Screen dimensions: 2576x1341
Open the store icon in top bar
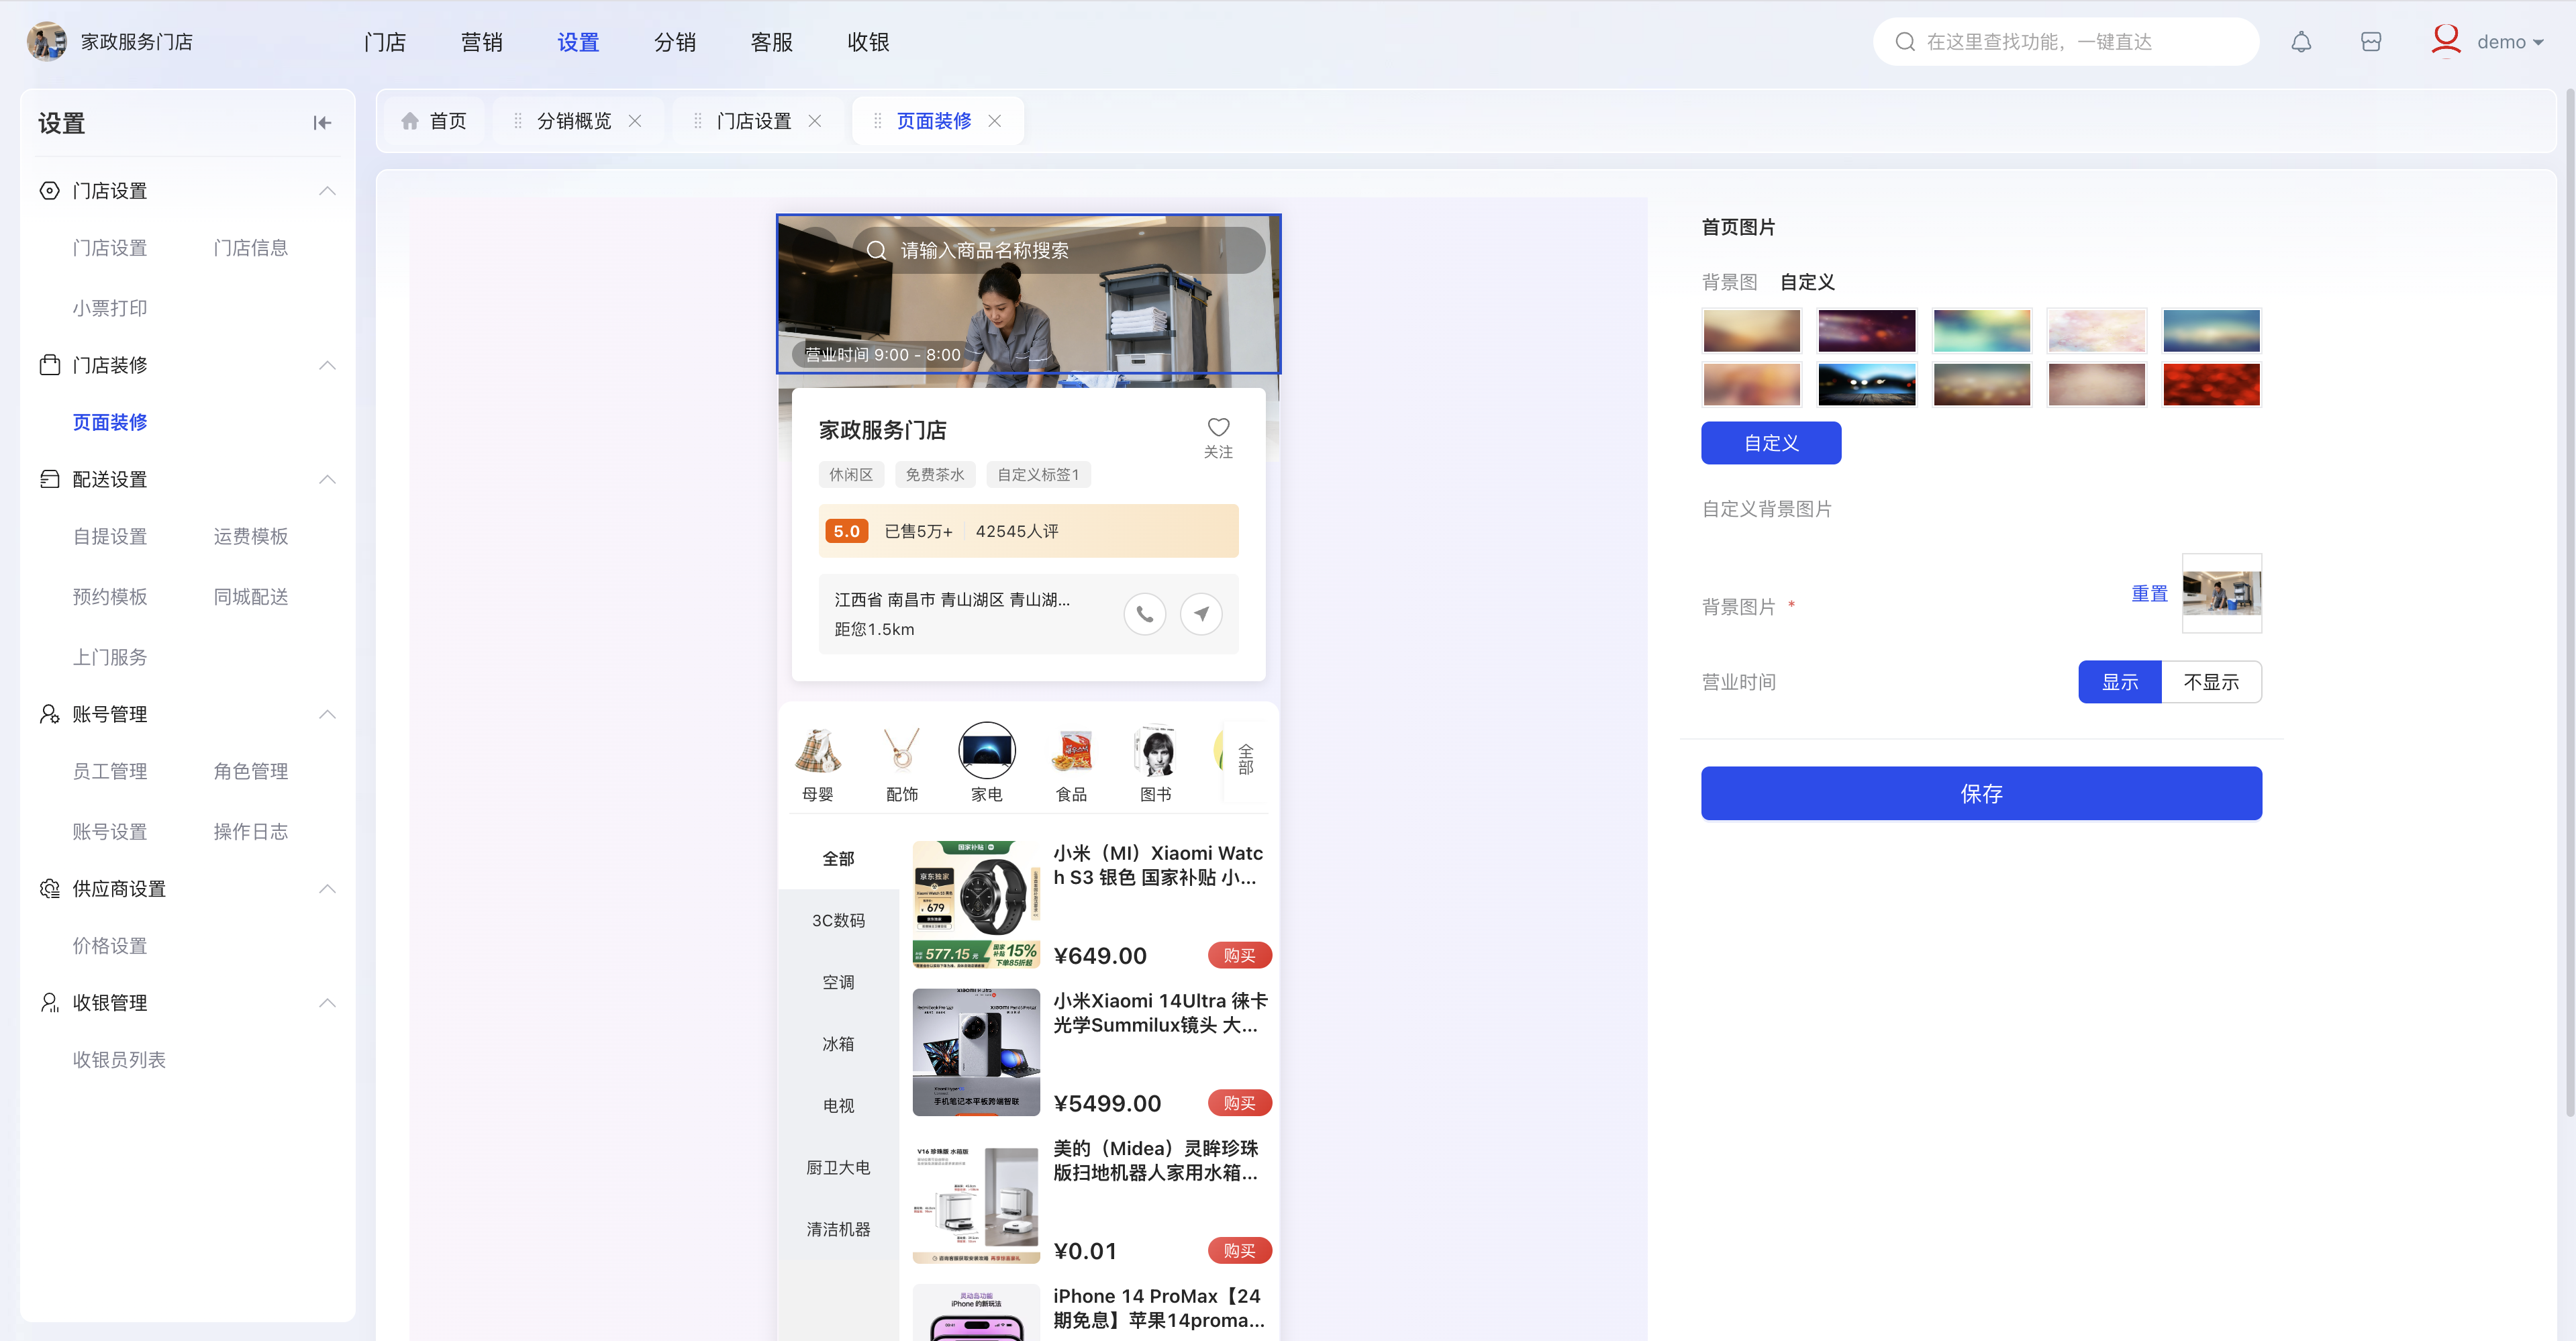point(2371,42)
